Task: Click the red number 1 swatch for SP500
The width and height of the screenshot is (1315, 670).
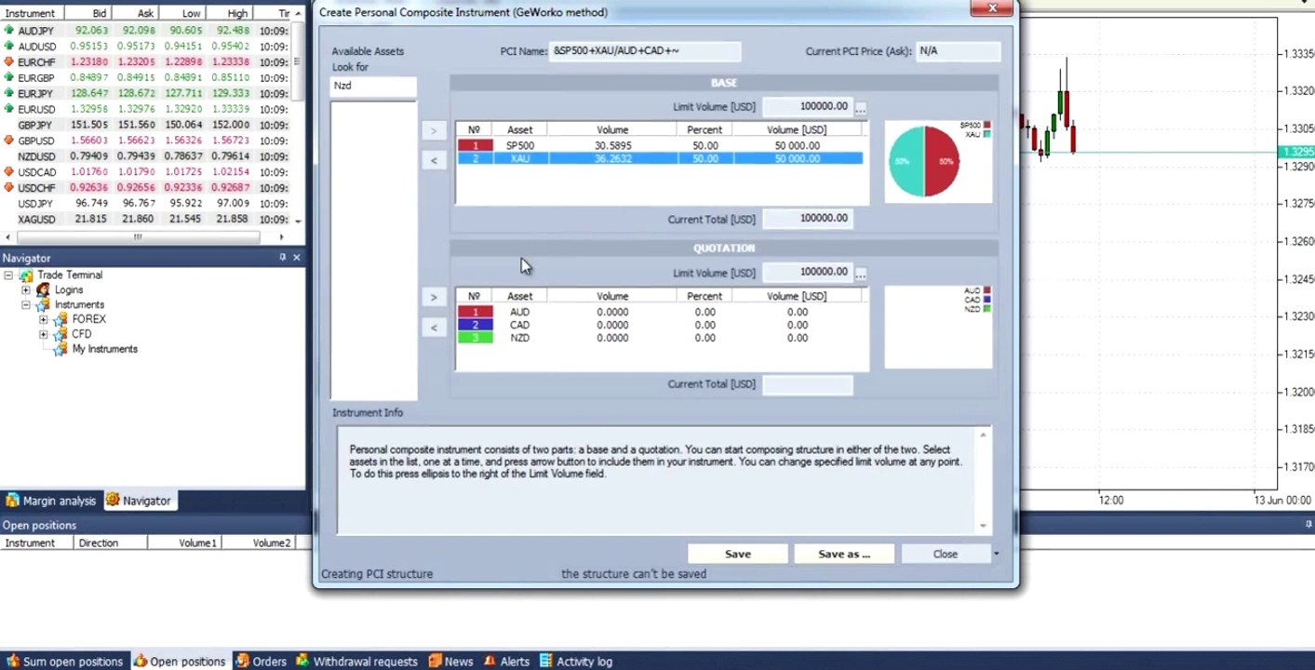Action: tap(475, 145)
